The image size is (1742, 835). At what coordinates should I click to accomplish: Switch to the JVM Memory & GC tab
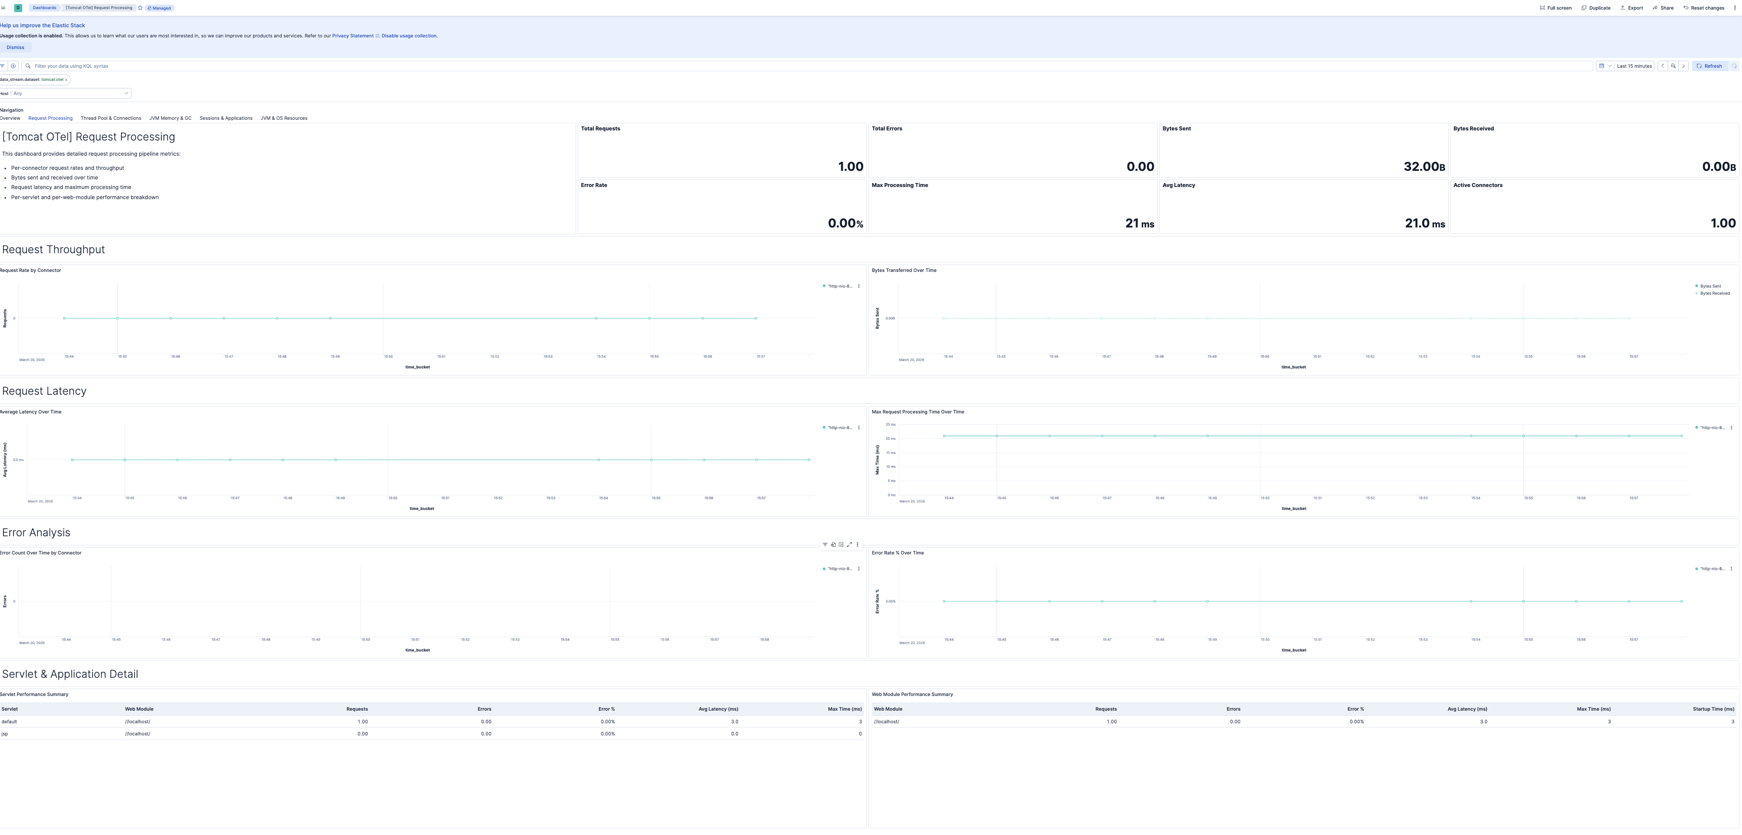coord(170,118)
